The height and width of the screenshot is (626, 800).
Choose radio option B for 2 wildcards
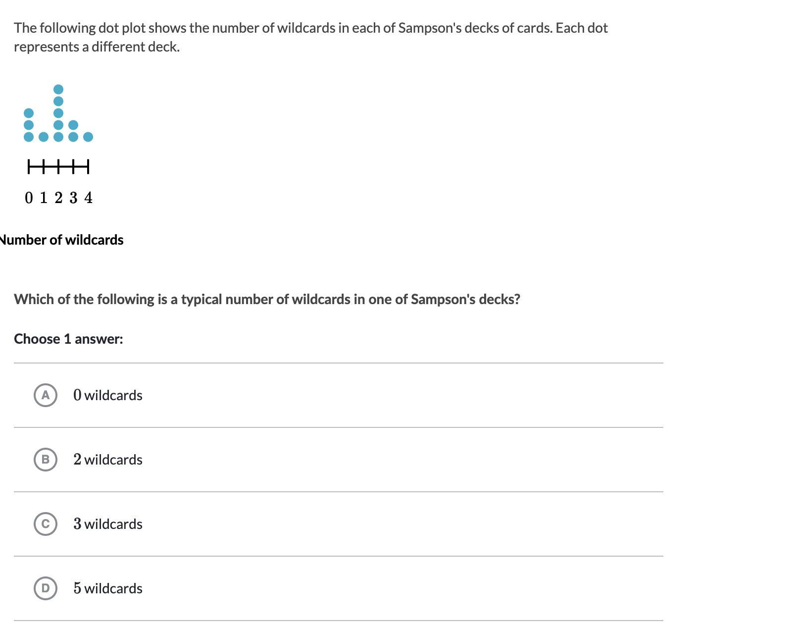pos(46,460)
